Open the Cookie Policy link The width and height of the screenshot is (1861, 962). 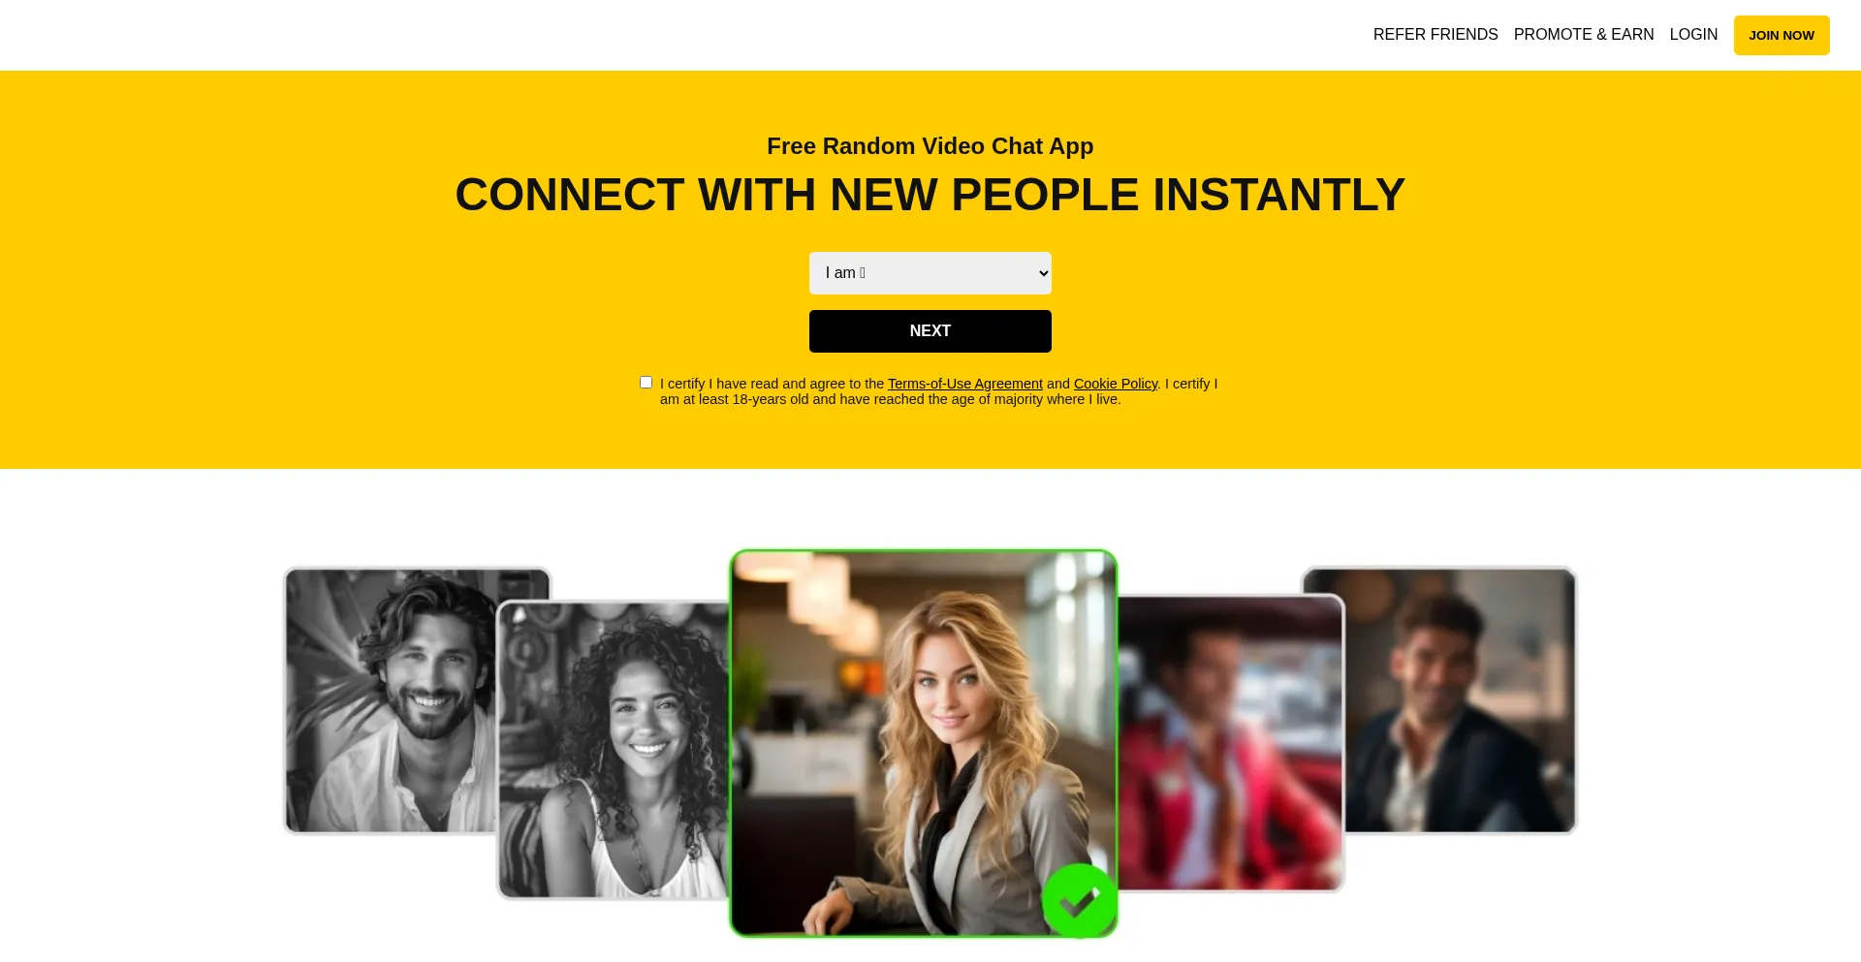click(1115, 384)
